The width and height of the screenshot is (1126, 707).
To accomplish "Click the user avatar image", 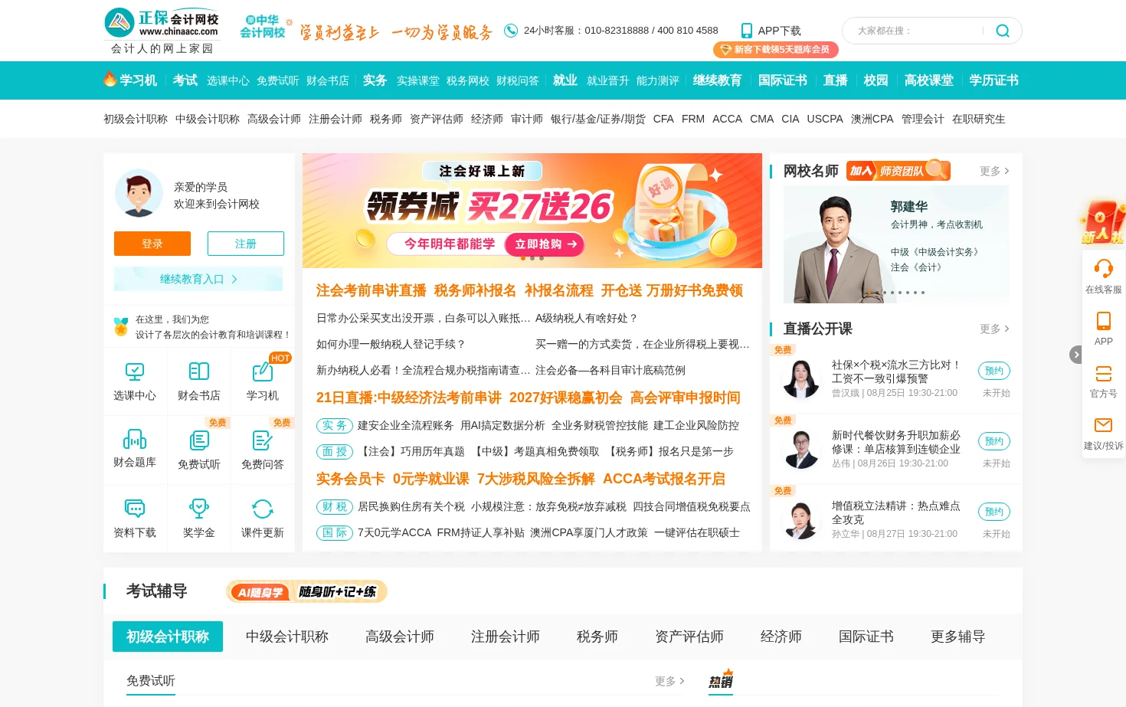I will 139,193.
